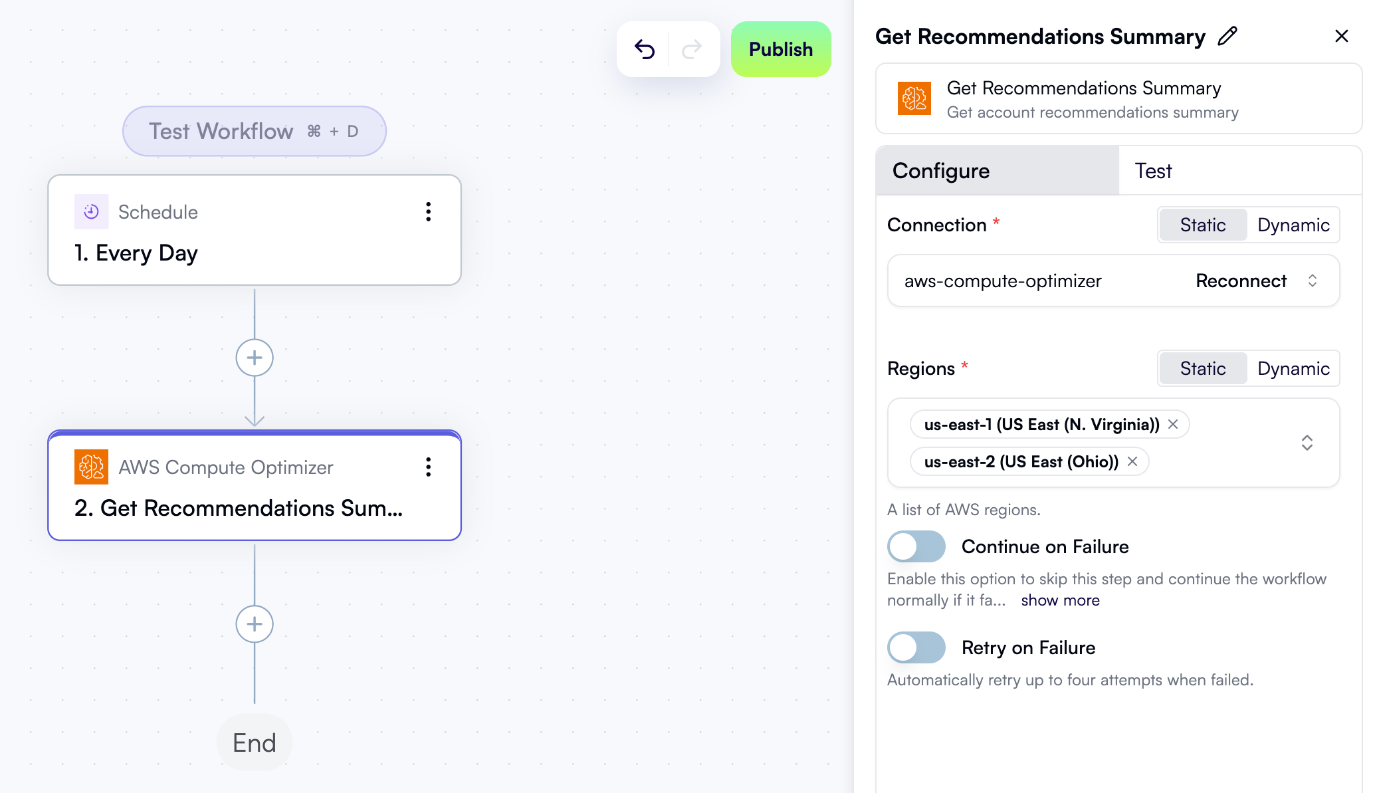Switch to the Test tab
The height and width of the screenshot is (793, 1373).
(1153, 171)
